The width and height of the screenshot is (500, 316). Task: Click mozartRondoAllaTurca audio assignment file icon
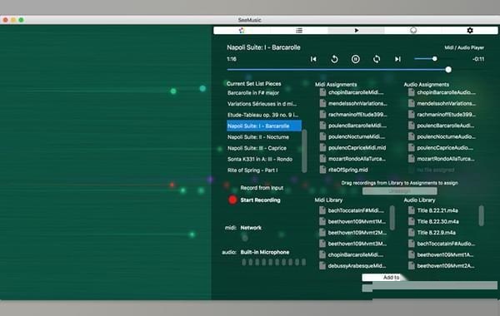(x=412, y=159)
